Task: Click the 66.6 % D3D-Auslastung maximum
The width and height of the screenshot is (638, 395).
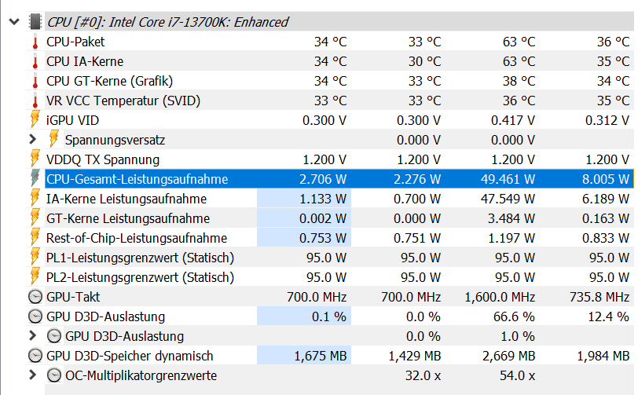Action: point(514,316)
